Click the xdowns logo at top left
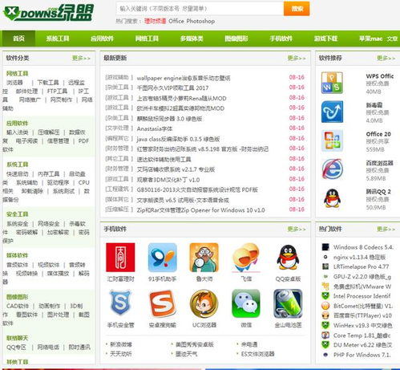The image size is (400, 370). coord(48,13)
